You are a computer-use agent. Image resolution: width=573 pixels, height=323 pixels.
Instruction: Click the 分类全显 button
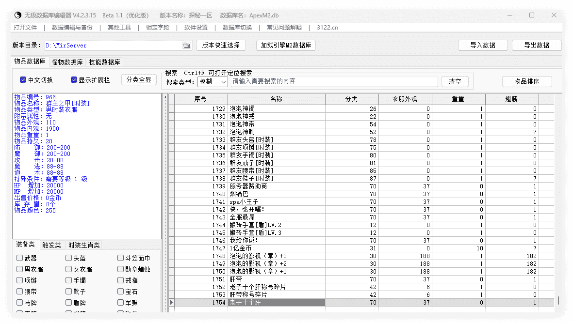click(x=139, y=79)
